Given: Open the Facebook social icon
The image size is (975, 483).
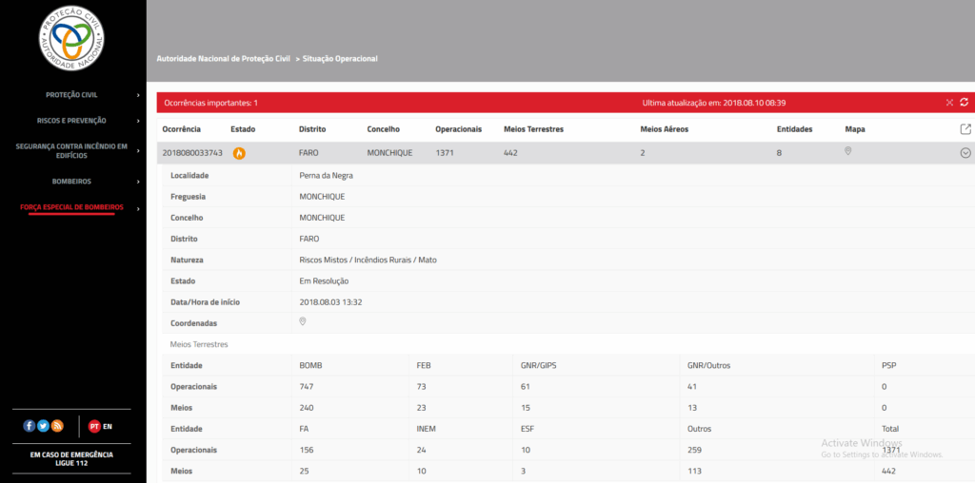Looking at the screenshot, I should coord(29,426).
